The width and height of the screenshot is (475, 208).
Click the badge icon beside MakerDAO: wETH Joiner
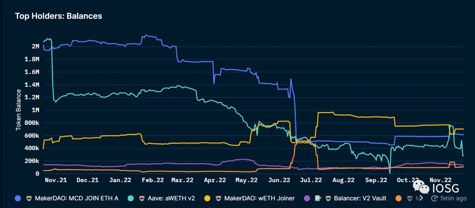tap(219, 198)
